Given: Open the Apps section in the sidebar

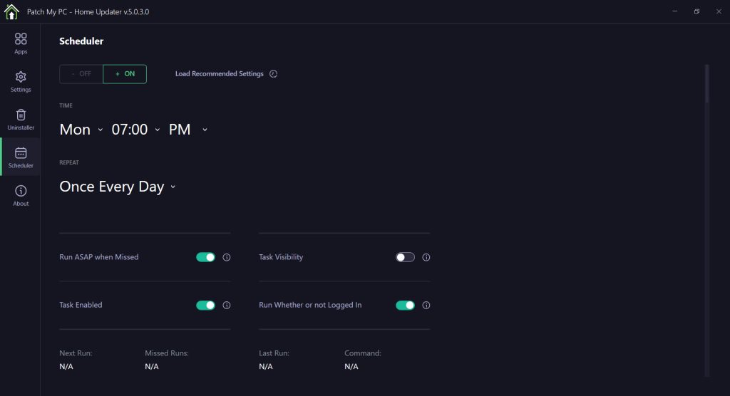Looking at the screenshot, I should (21, 43).
